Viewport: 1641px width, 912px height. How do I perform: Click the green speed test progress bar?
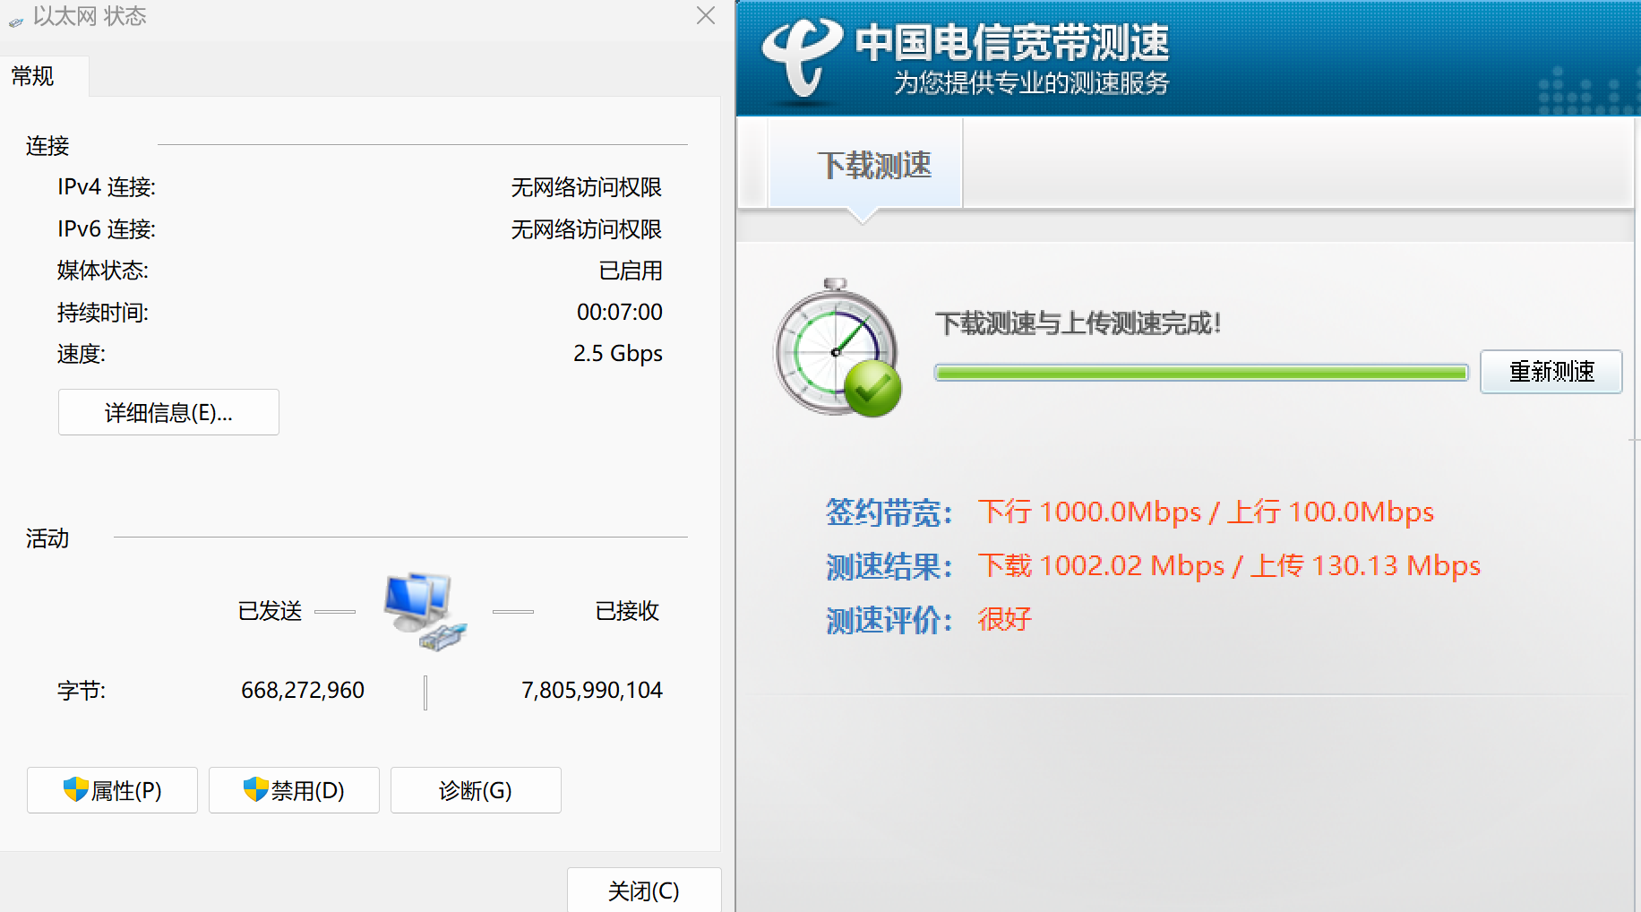[1200, 373]
